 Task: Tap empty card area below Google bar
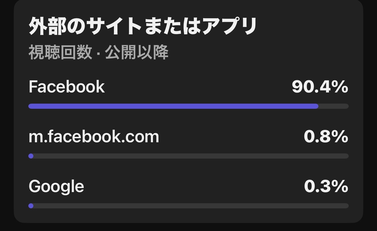pyautogui.click(x=188, y=216)
